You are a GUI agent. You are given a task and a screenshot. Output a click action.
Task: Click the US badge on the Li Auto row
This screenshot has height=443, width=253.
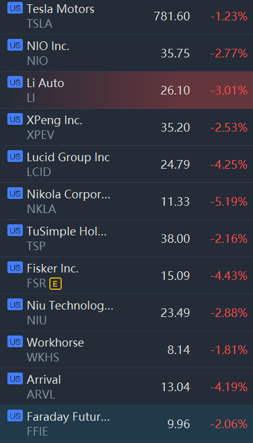click(15, 82)
